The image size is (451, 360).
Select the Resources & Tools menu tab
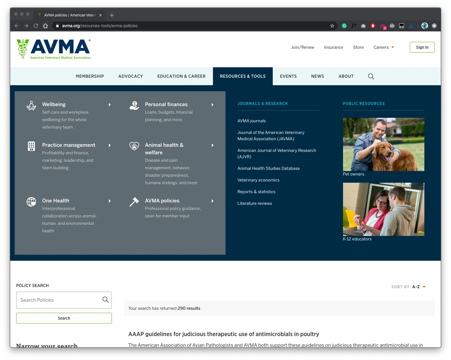243,76
